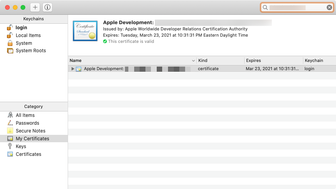This screenshot has width=336, height=189.
Task: Click the plus button to add keychain item
Action: [x=35, y=7]
